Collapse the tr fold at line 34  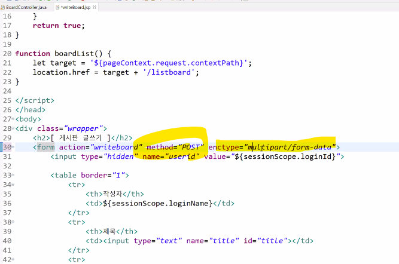[13, 184]
